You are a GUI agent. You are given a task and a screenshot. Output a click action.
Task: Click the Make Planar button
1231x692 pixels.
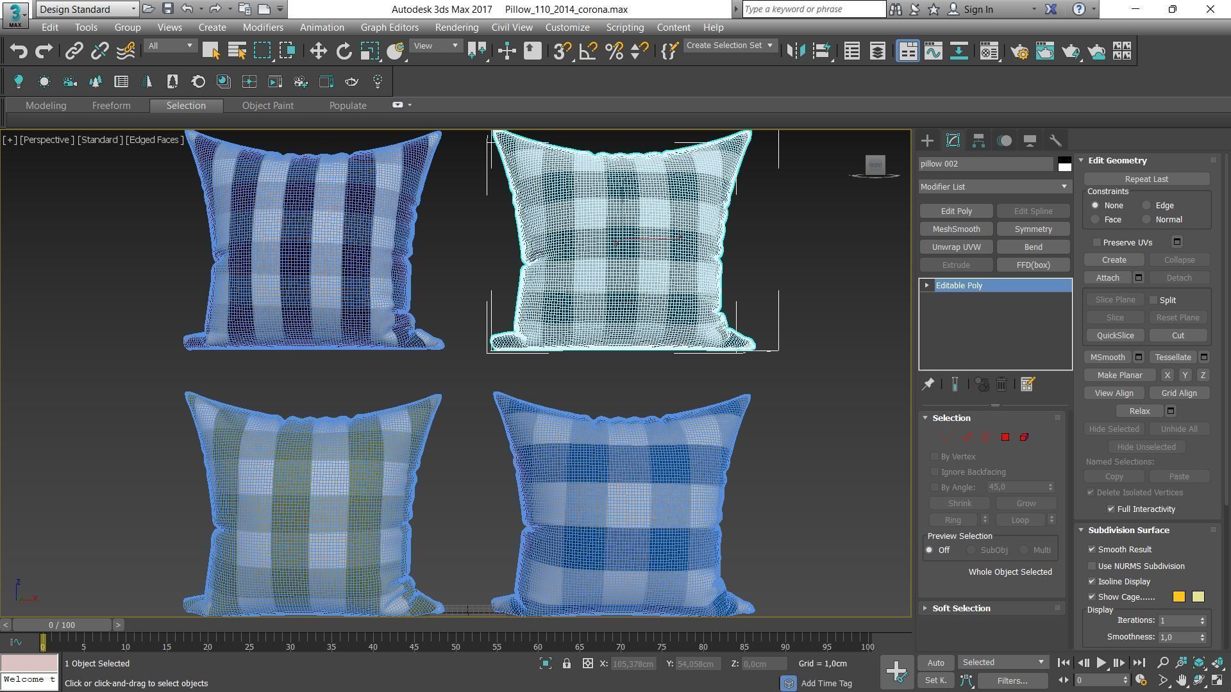1119,375
